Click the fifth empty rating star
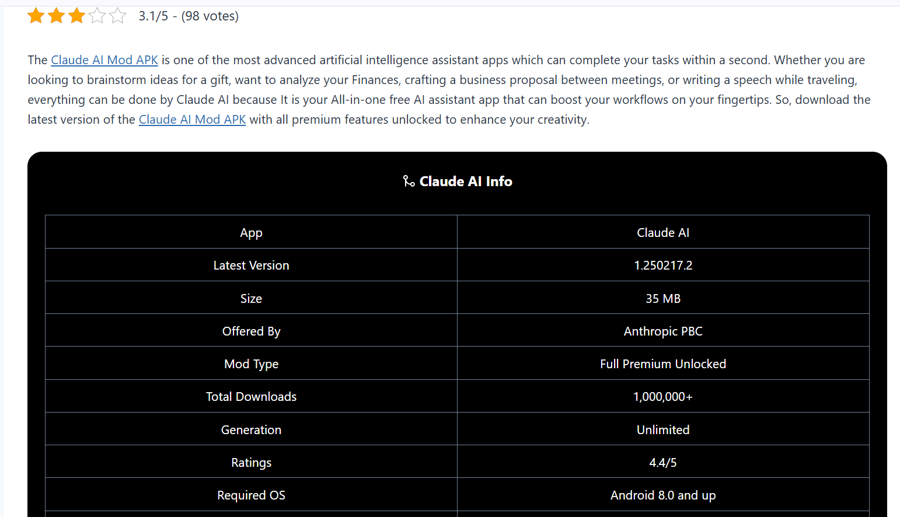 pos(118,16)
